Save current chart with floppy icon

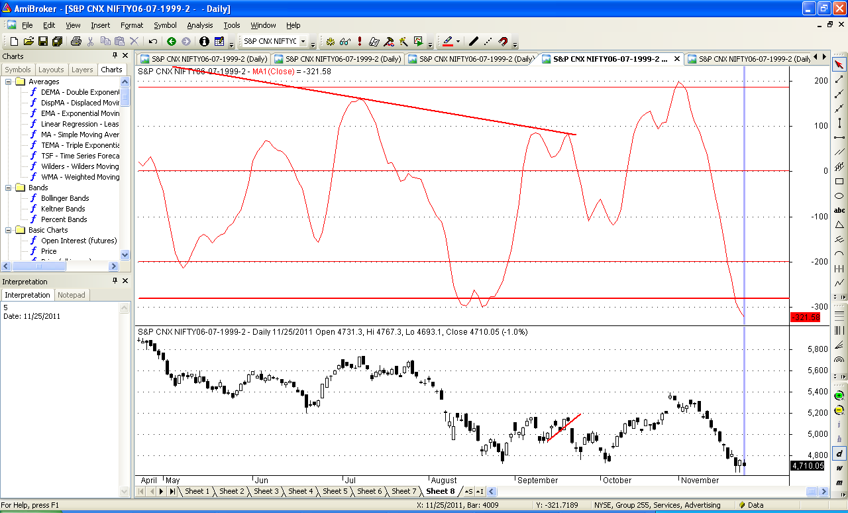coord(43,41)
